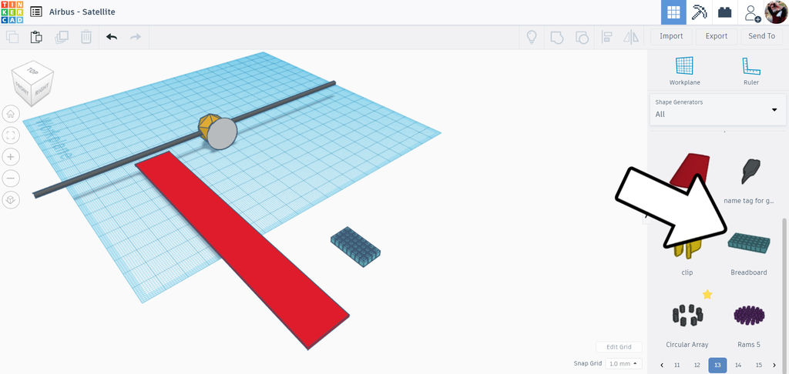The image size is (789, 374).
Task: Toggle the show-all lightbulb icon
Action: pyautogui.click(x=532, y=37)
